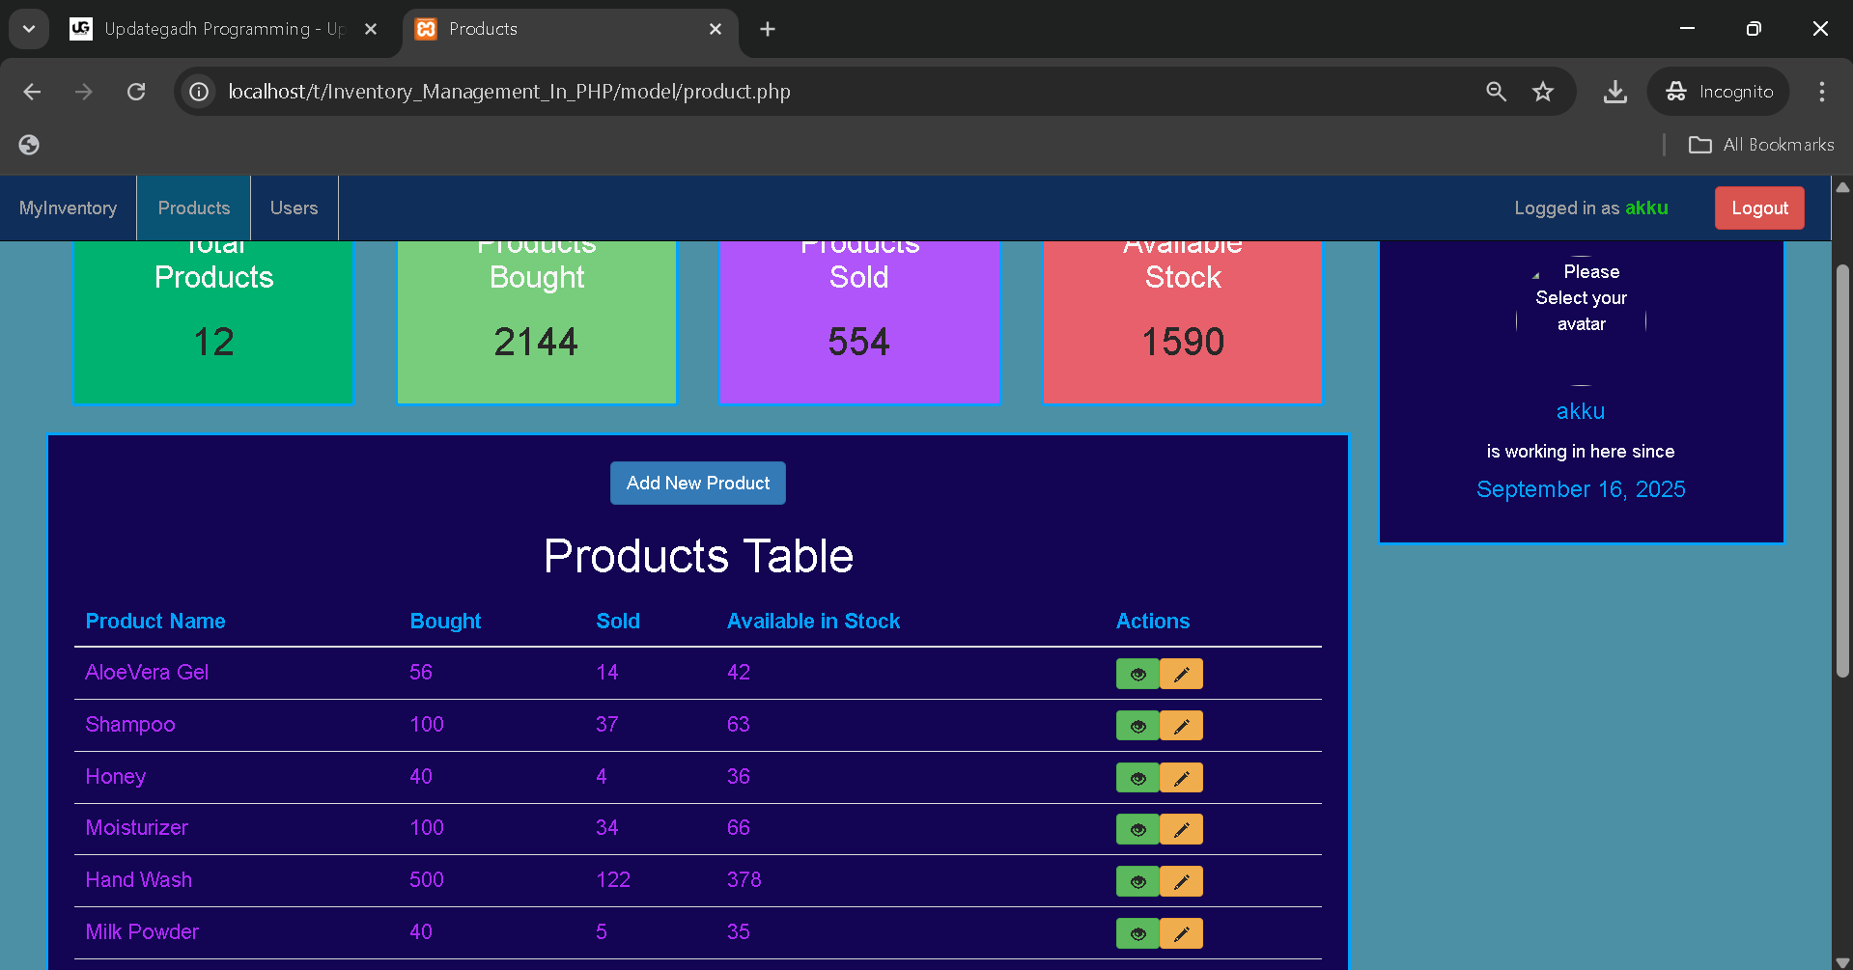Click the Add New Product button

[x=697, y=483]
